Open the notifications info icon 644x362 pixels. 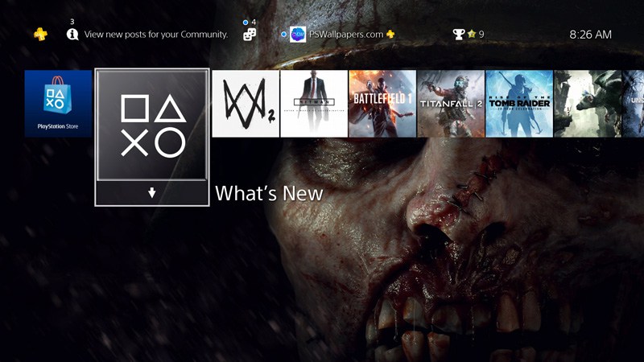(x=72, y=35)
